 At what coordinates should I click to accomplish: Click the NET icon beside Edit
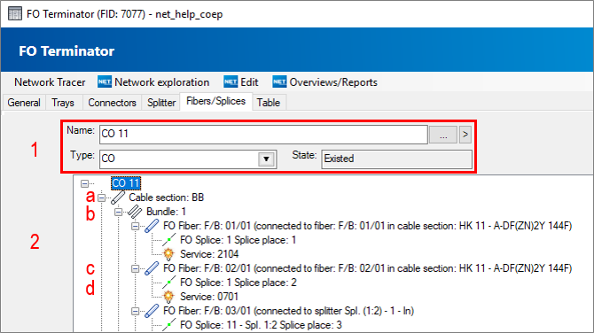(231, 81)
